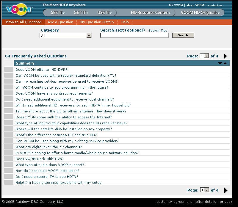
Task: Open the bottom Page number dropdown
Action: click(205, 190)
